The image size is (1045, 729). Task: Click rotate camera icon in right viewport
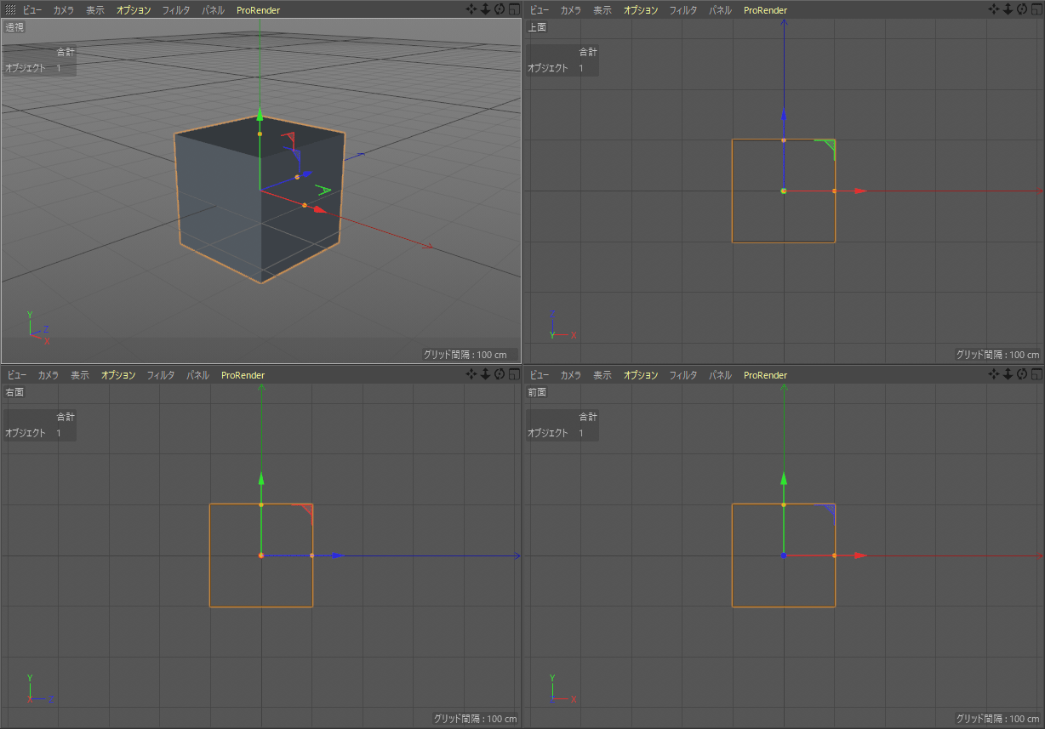point(500,374)
